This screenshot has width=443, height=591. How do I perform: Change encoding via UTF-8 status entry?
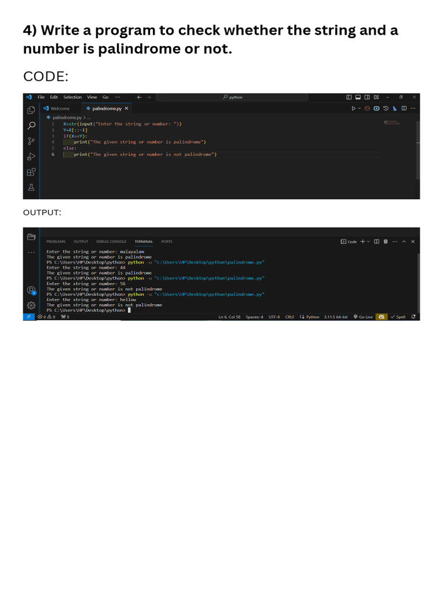click(x=274, y=317)
